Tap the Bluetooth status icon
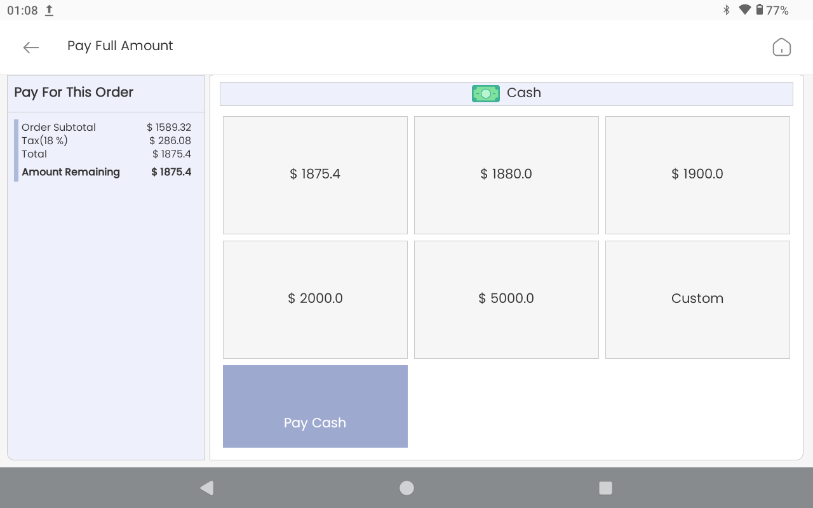Screen dimensions: 813x508 [x=727, y=10]
